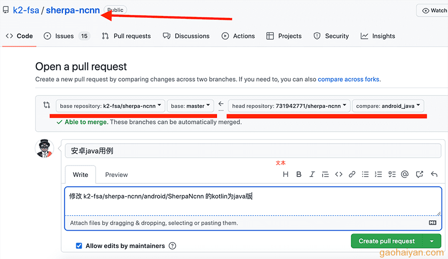Apply italic formatting in editor
The width and height of the screenshot is (448, 259).
(x=312, y=174)
